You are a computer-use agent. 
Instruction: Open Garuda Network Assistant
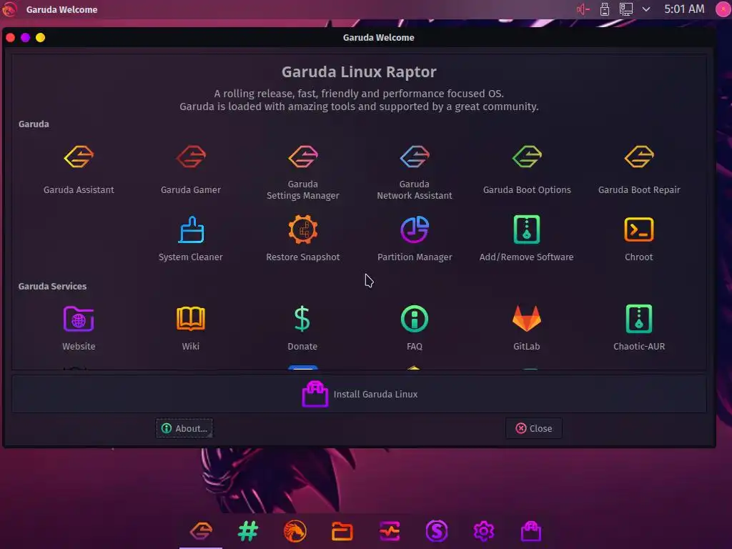[415, 172]
